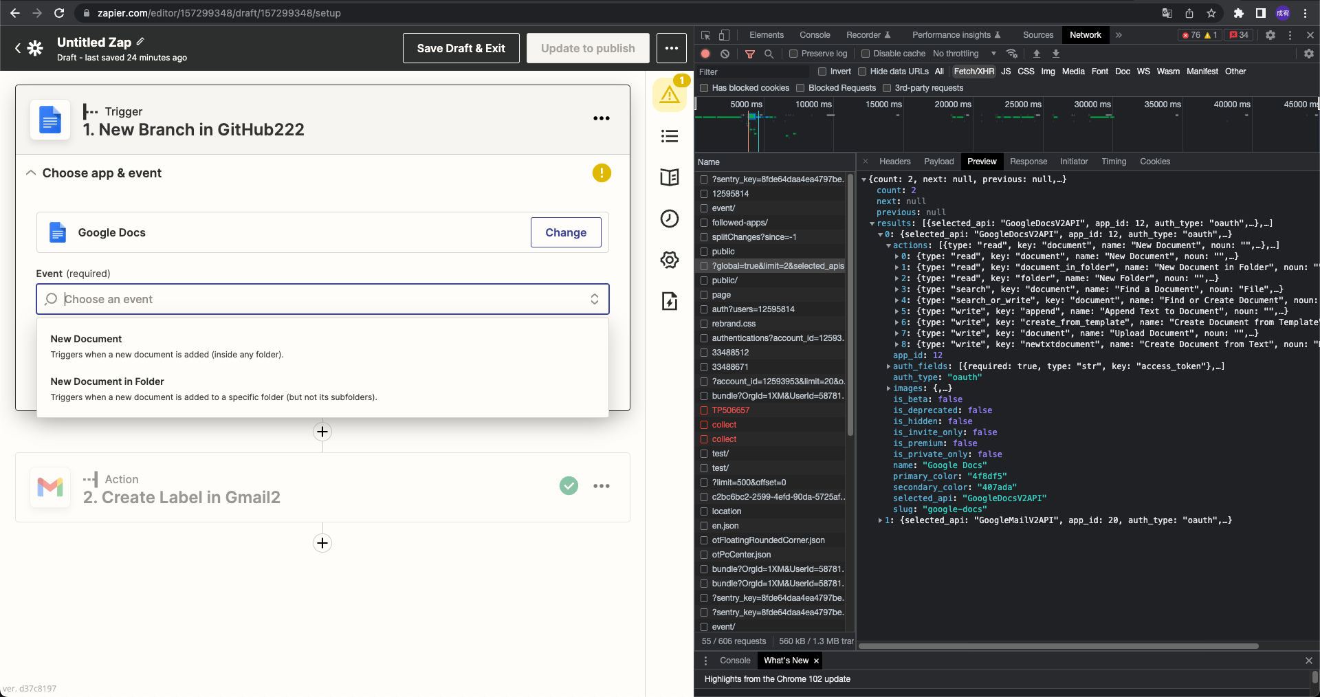The height and width of the screenshot is (697, 1320).
Task: Open the No throttling dropdown
Action: (x=964, y=54)
